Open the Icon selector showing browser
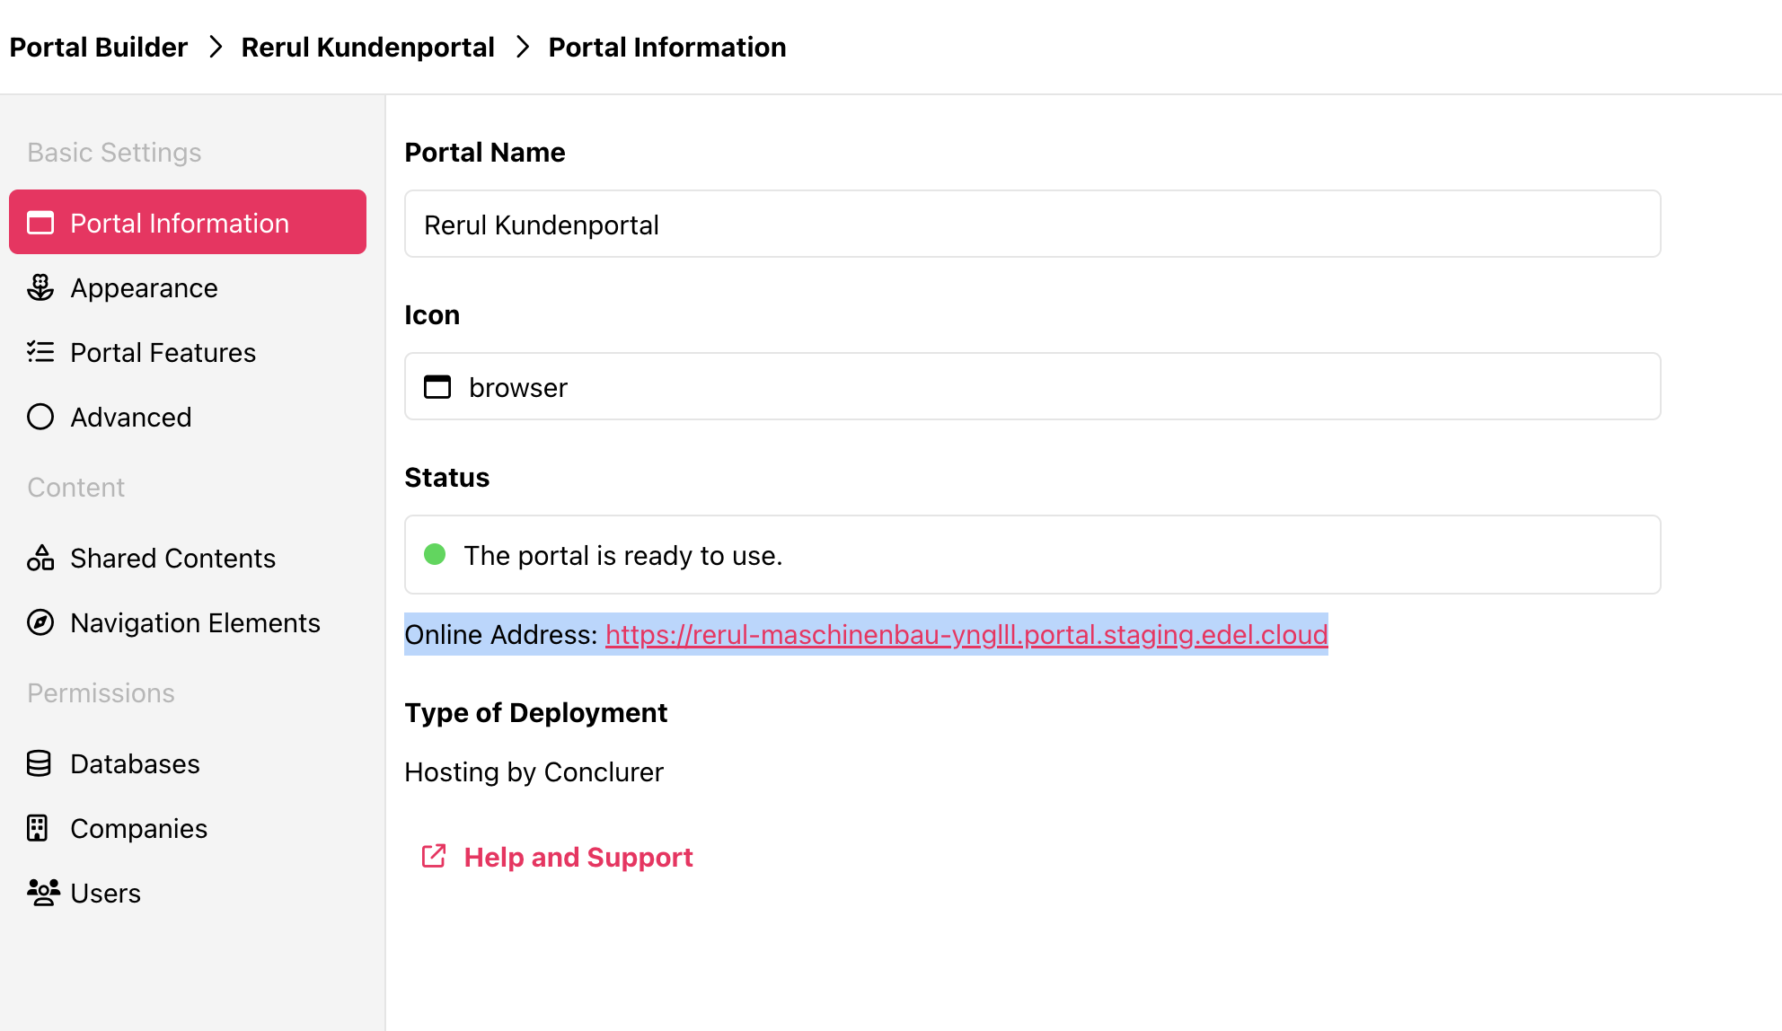1782x1031 pixels. 1032,386
